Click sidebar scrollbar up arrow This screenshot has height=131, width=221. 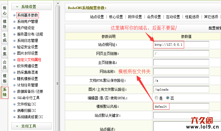coord(58,3)
